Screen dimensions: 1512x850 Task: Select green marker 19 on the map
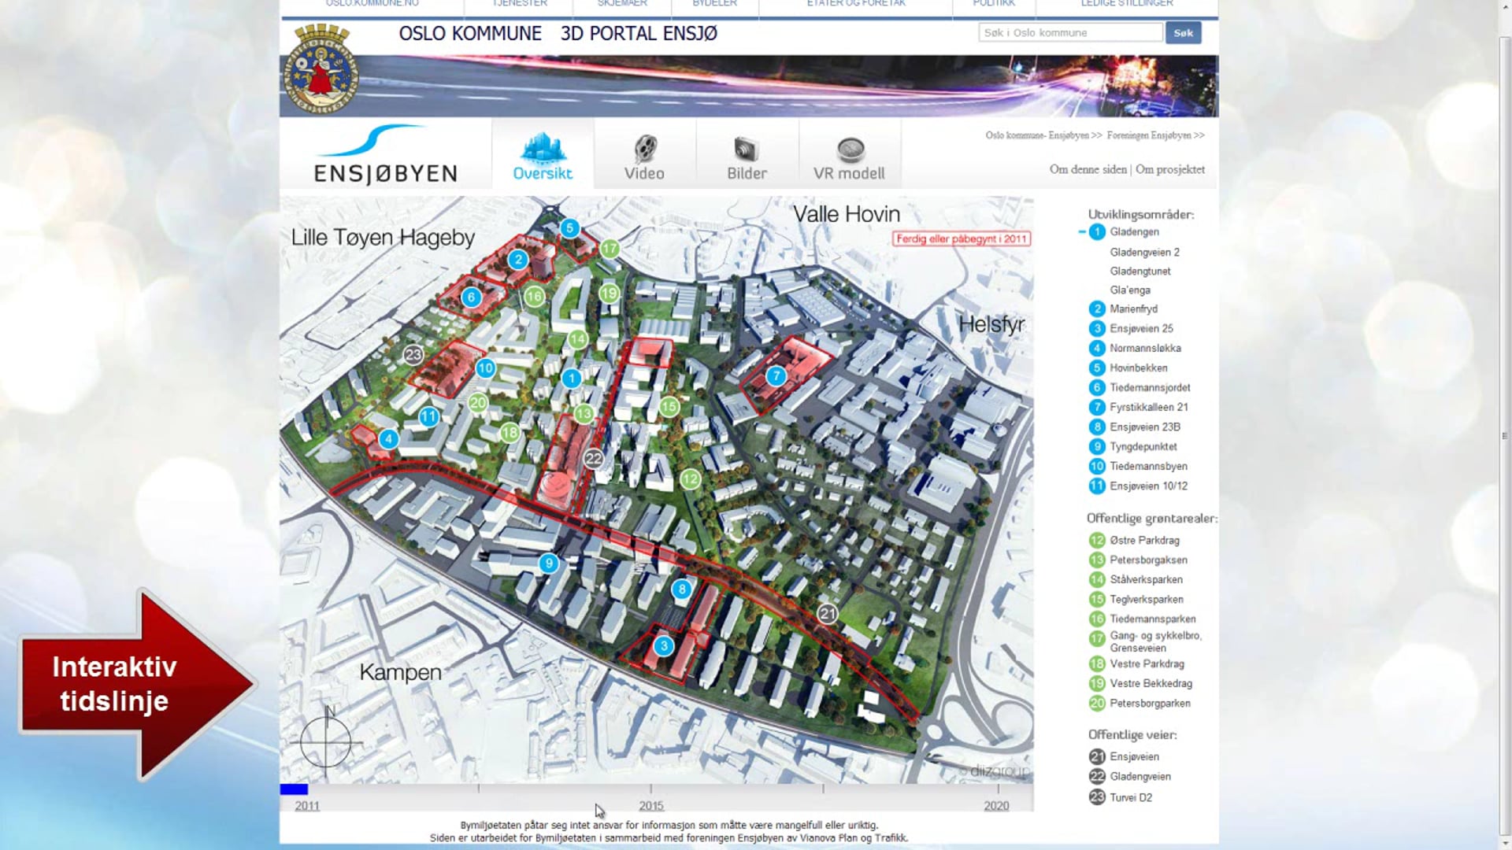pyautogui.click(x=609, y=294)
